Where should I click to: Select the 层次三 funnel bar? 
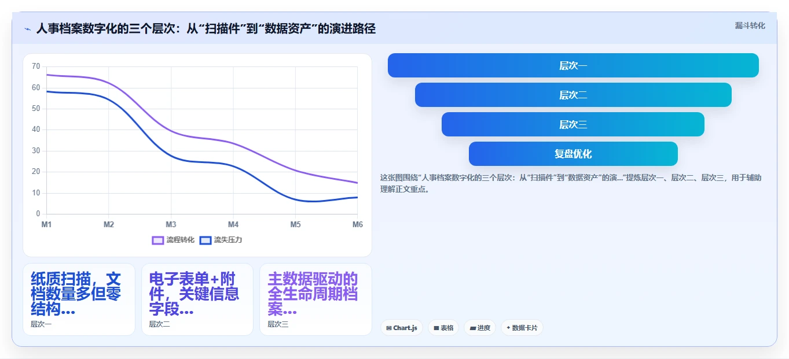(573, 124)
